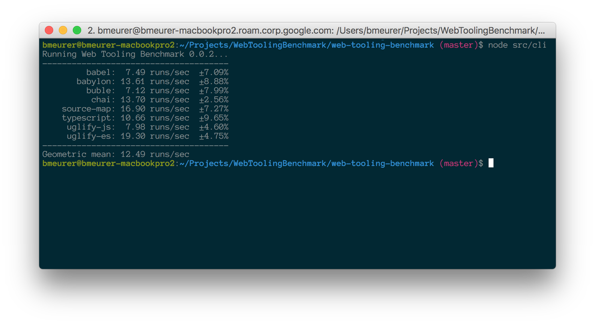Click the ±9.65% variance value
Viewport: 595px width, 325px height.
click(x=214, y=118)
